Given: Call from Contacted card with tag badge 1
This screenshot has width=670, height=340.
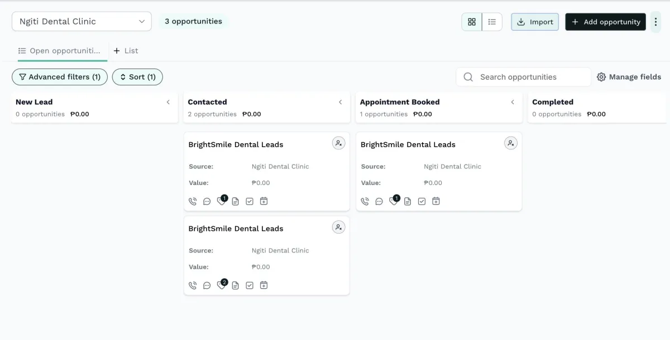Looking at the screenshot, I should point(193,201).
